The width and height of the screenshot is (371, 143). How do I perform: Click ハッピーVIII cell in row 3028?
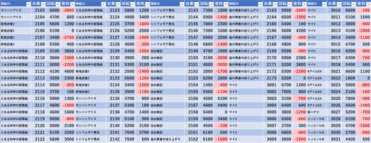[317, 119]
